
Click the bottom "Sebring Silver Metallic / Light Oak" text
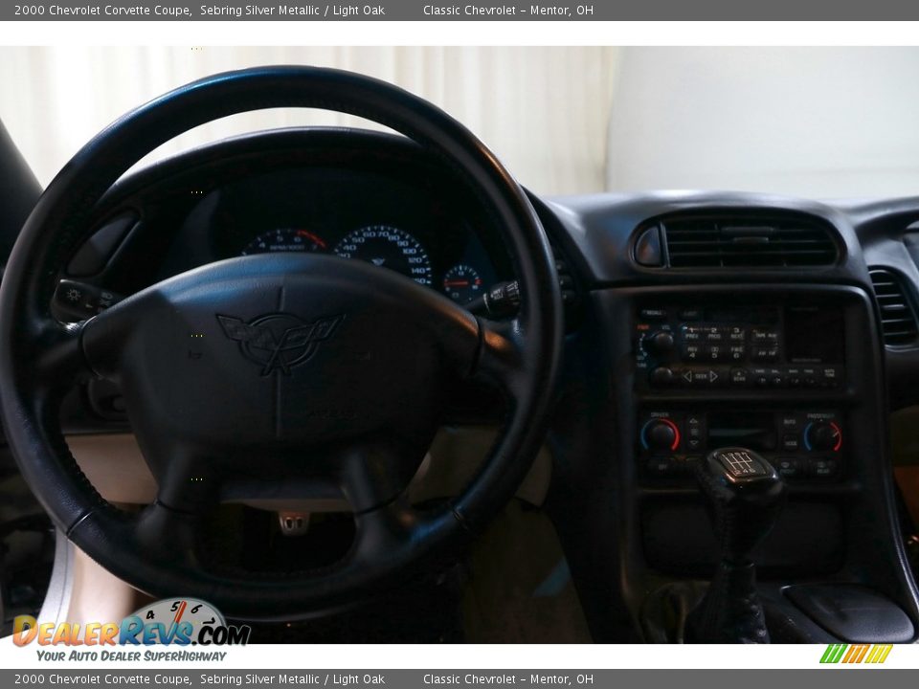pos(293,679)
